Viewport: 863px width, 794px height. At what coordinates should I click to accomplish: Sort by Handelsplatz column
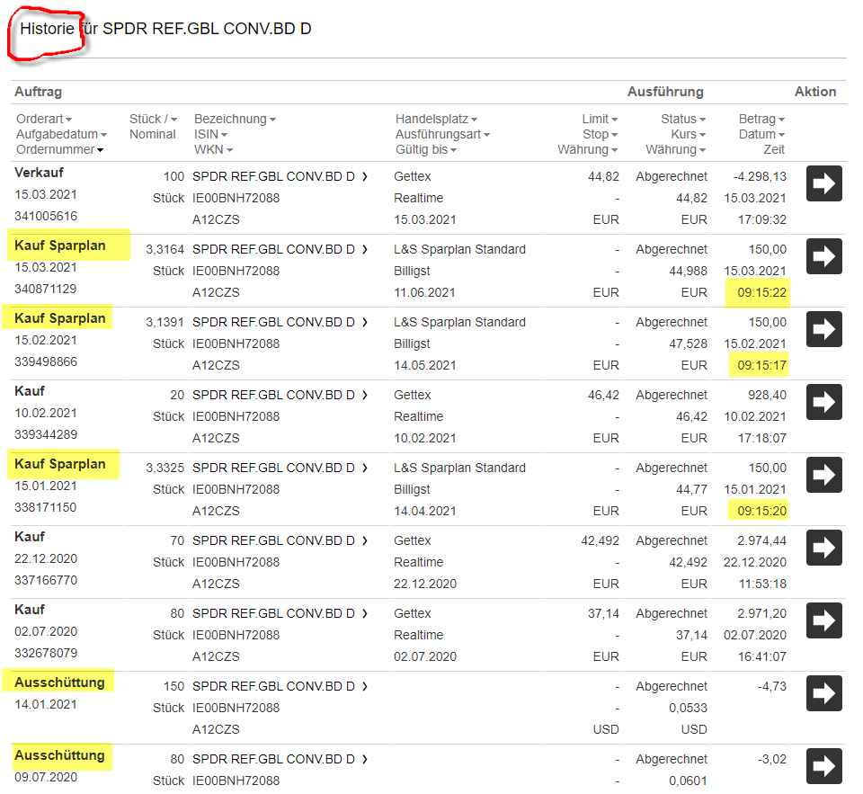[436, 119]
